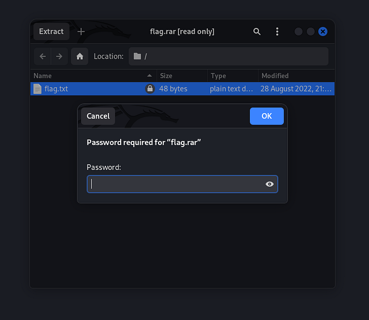Screen dimensions: 369x320
Task: Open the three-dot main menu
Action: point(277,32)
